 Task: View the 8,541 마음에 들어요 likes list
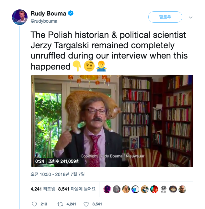77,189
